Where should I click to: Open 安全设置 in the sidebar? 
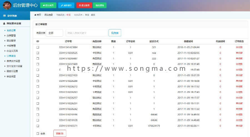pos(11,76)
